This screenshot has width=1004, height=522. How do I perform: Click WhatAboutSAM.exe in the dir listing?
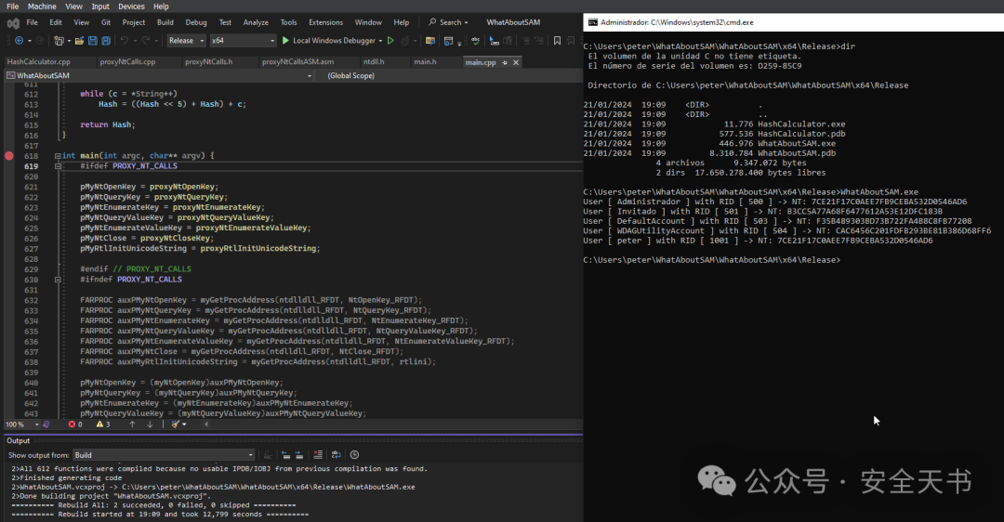(x=797, y=144)
